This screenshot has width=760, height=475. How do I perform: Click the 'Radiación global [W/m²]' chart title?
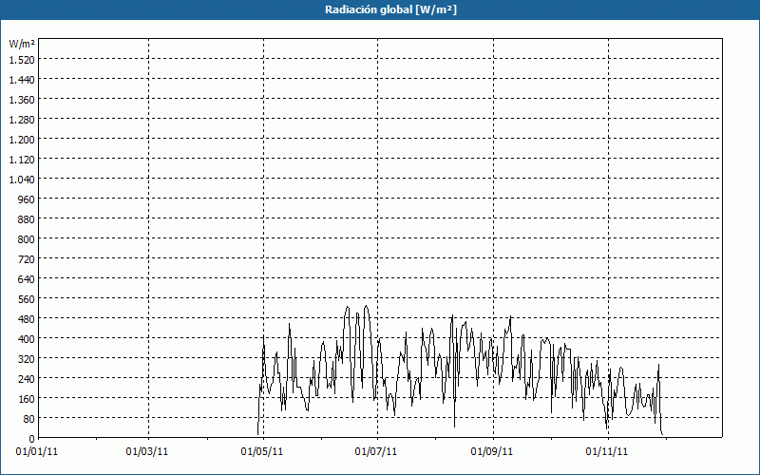coord(390,9)
